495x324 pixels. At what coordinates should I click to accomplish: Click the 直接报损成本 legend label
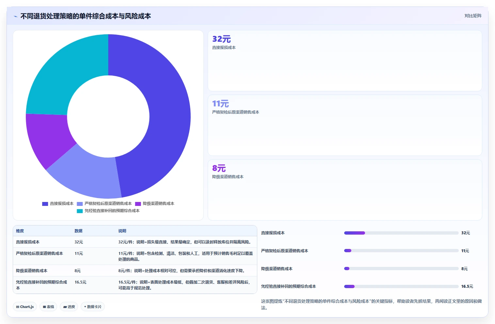pyautogui.click(x=62, y=204)
